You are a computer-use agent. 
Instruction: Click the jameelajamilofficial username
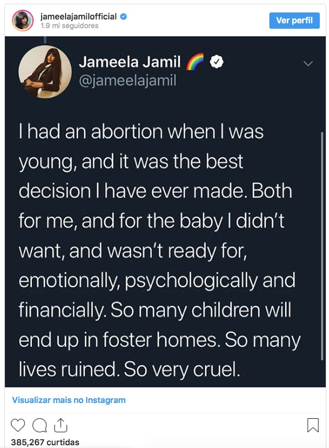[x=79, y=16]
